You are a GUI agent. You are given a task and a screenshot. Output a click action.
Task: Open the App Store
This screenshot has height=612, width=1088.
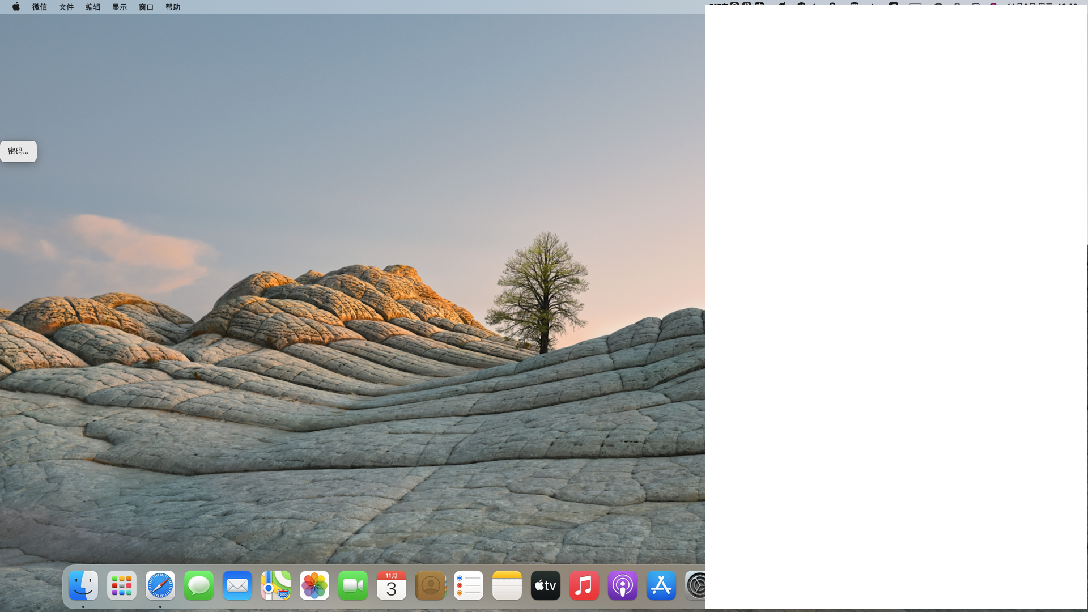[x=661, y=586]
